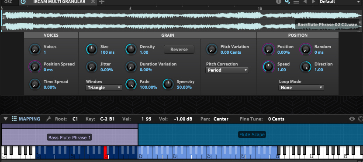The image size is (363, 162).
Task: Toggle the oscillator power button
Action: [x=23, y=2]
